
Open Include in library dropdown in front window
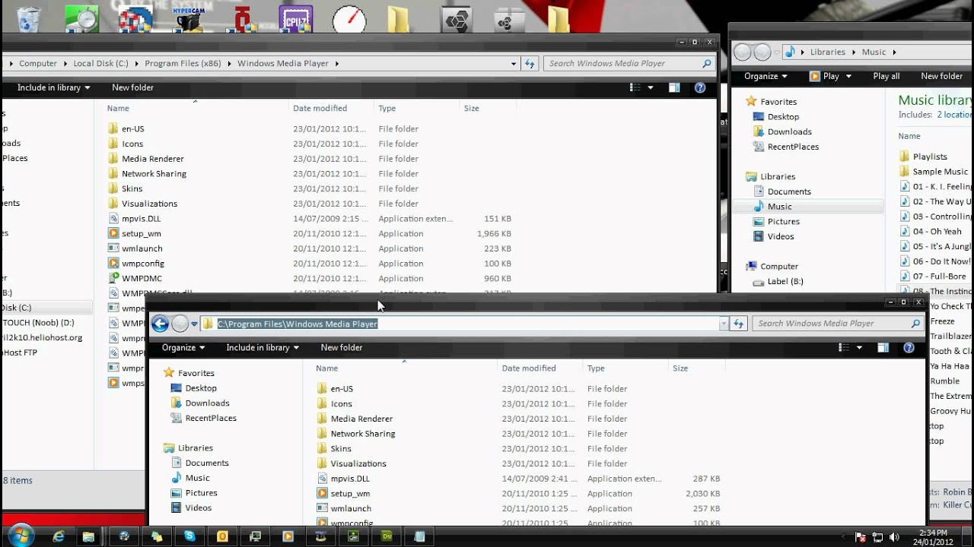[263, 348]
